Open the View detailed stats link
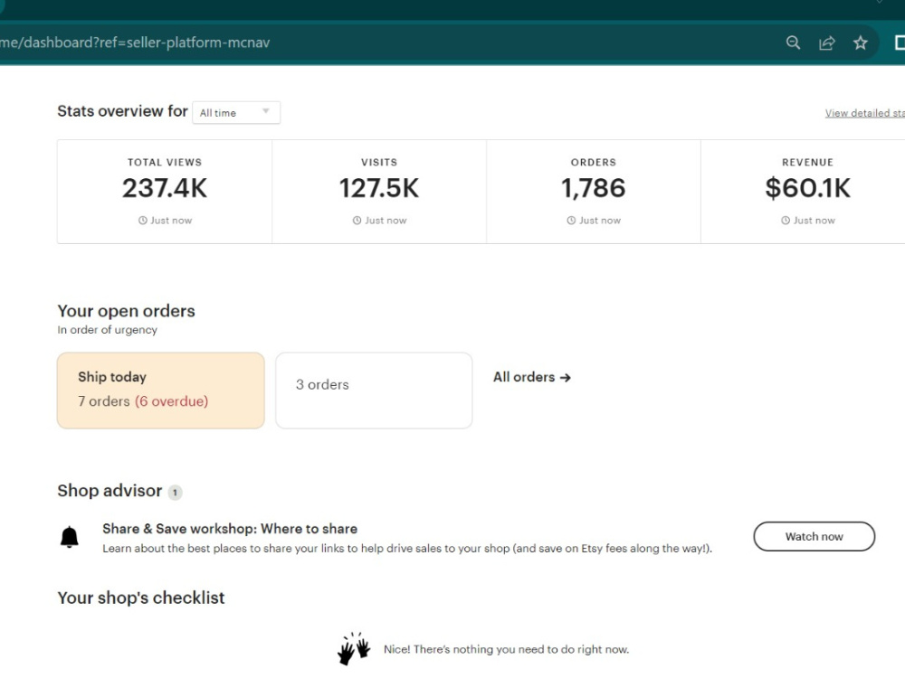The width and height of the screenshot is (905, 678). (x=864, y=113)
